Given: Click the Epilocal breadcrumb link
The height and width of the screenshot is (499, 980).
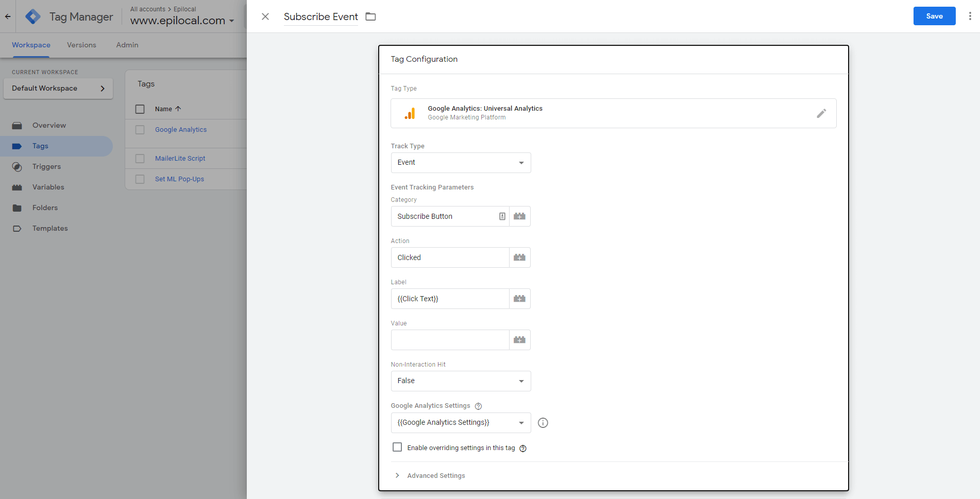Looking at the screenshot, I should click(x=185, y=9).
